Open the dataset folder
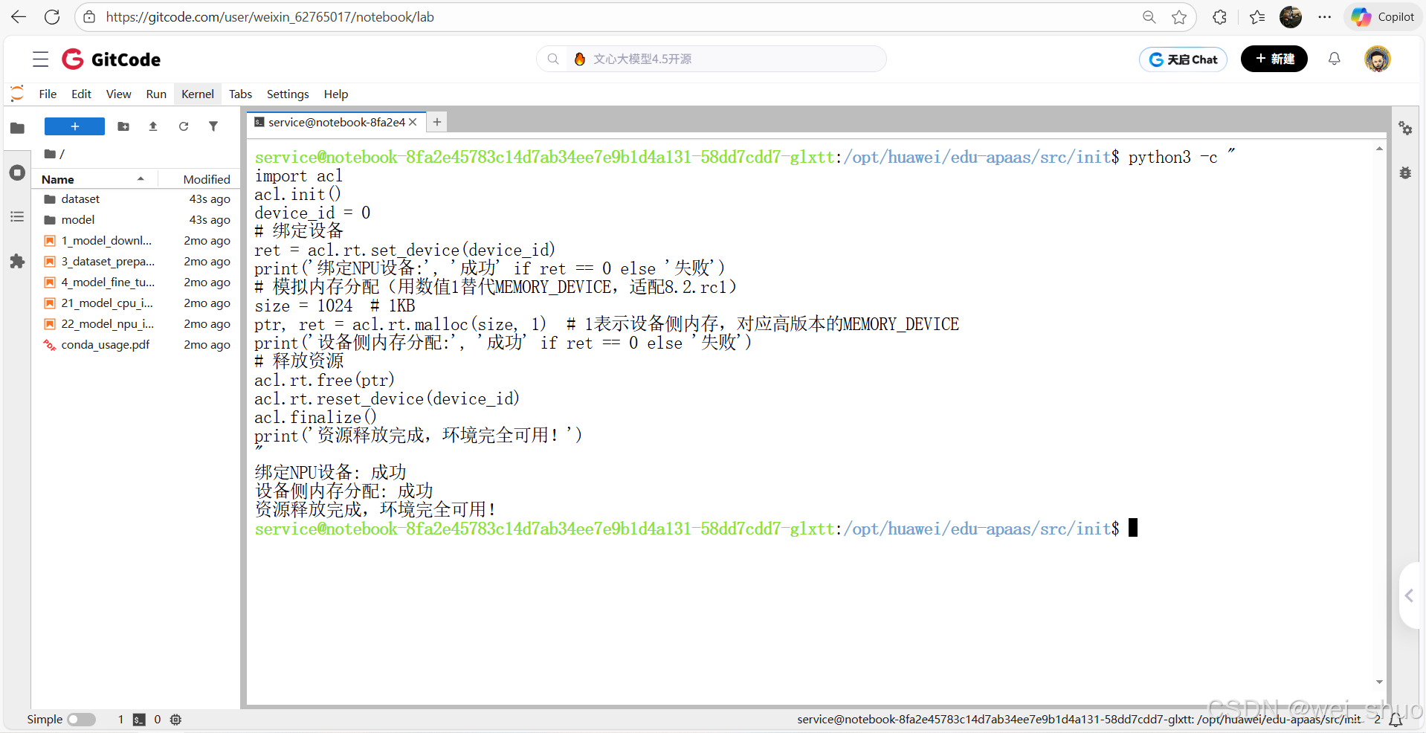 [x=137, y=199]
